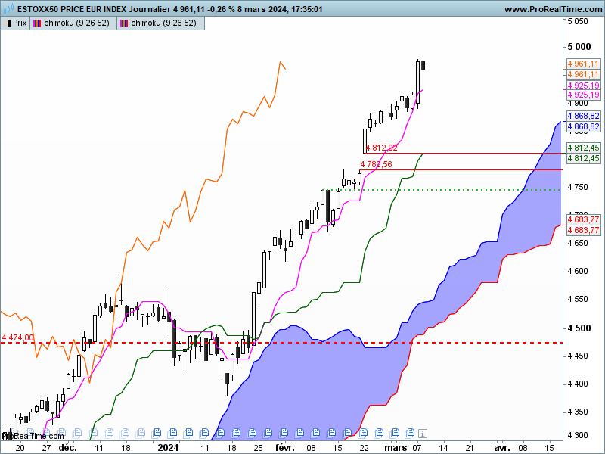605x454 pixels.
Task: Open the news icon above the mars label
Action: click(395, 432)
